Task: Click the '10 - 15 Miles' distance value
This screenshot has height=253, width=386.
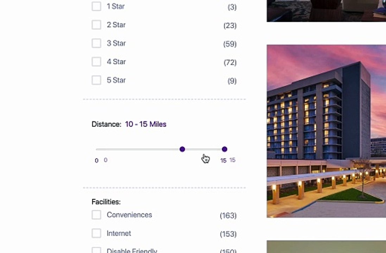Action: [x=145, y=124]
